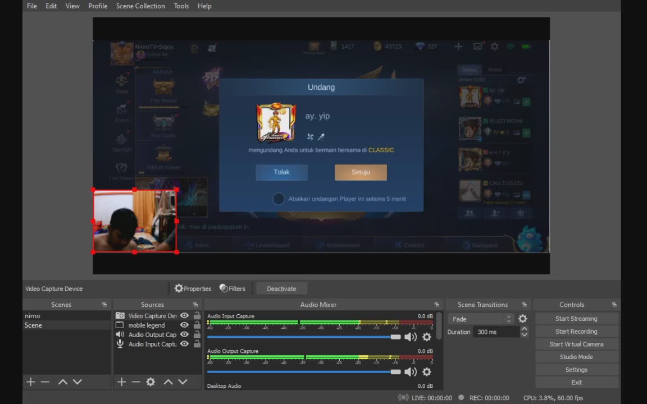The image size is (647, 404).
Task: Click Start Streaming
Action: pos(576,319)
